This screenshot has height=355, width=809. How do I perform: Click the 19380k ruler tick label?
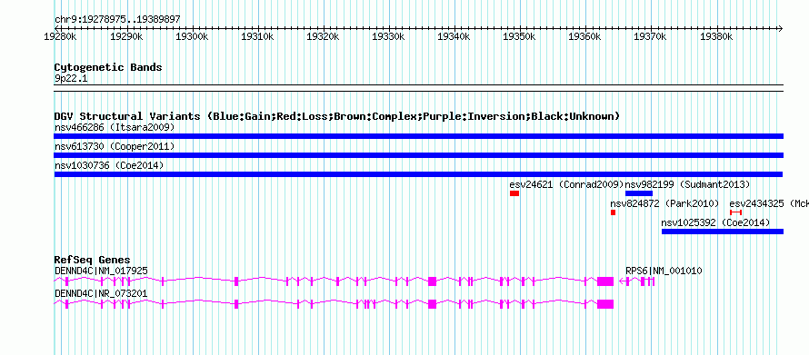(716, 37)
